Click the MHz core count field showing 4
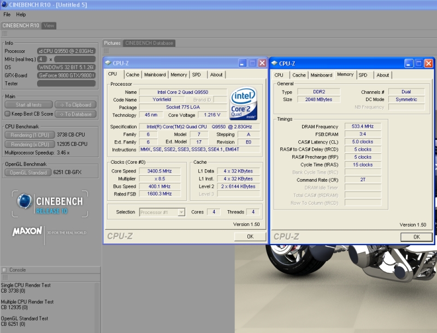The image size is (437, 333). (42, 59)
